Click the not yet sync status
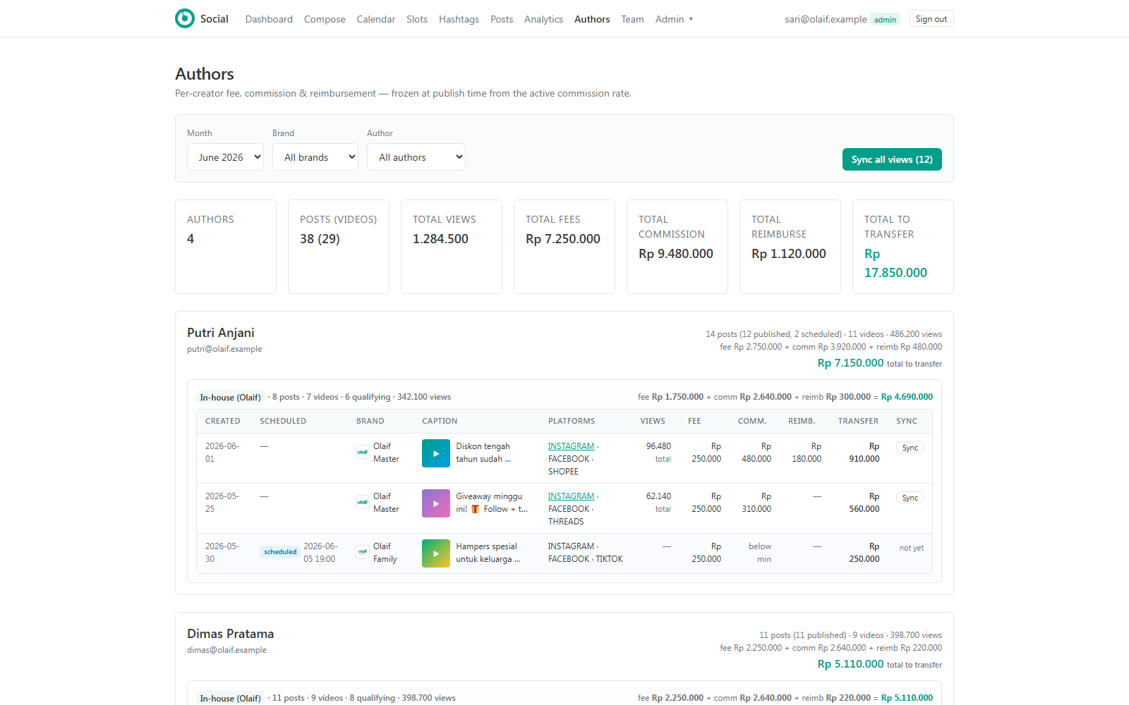Image resolution: width=1129 pixels, height=705 pixels. click(x=911, y=548)
